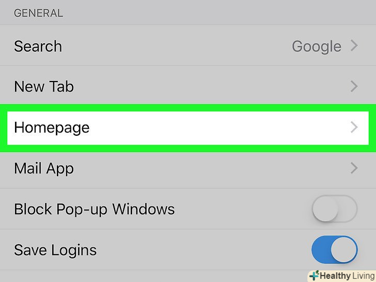Open the Search engine setting

38,46
